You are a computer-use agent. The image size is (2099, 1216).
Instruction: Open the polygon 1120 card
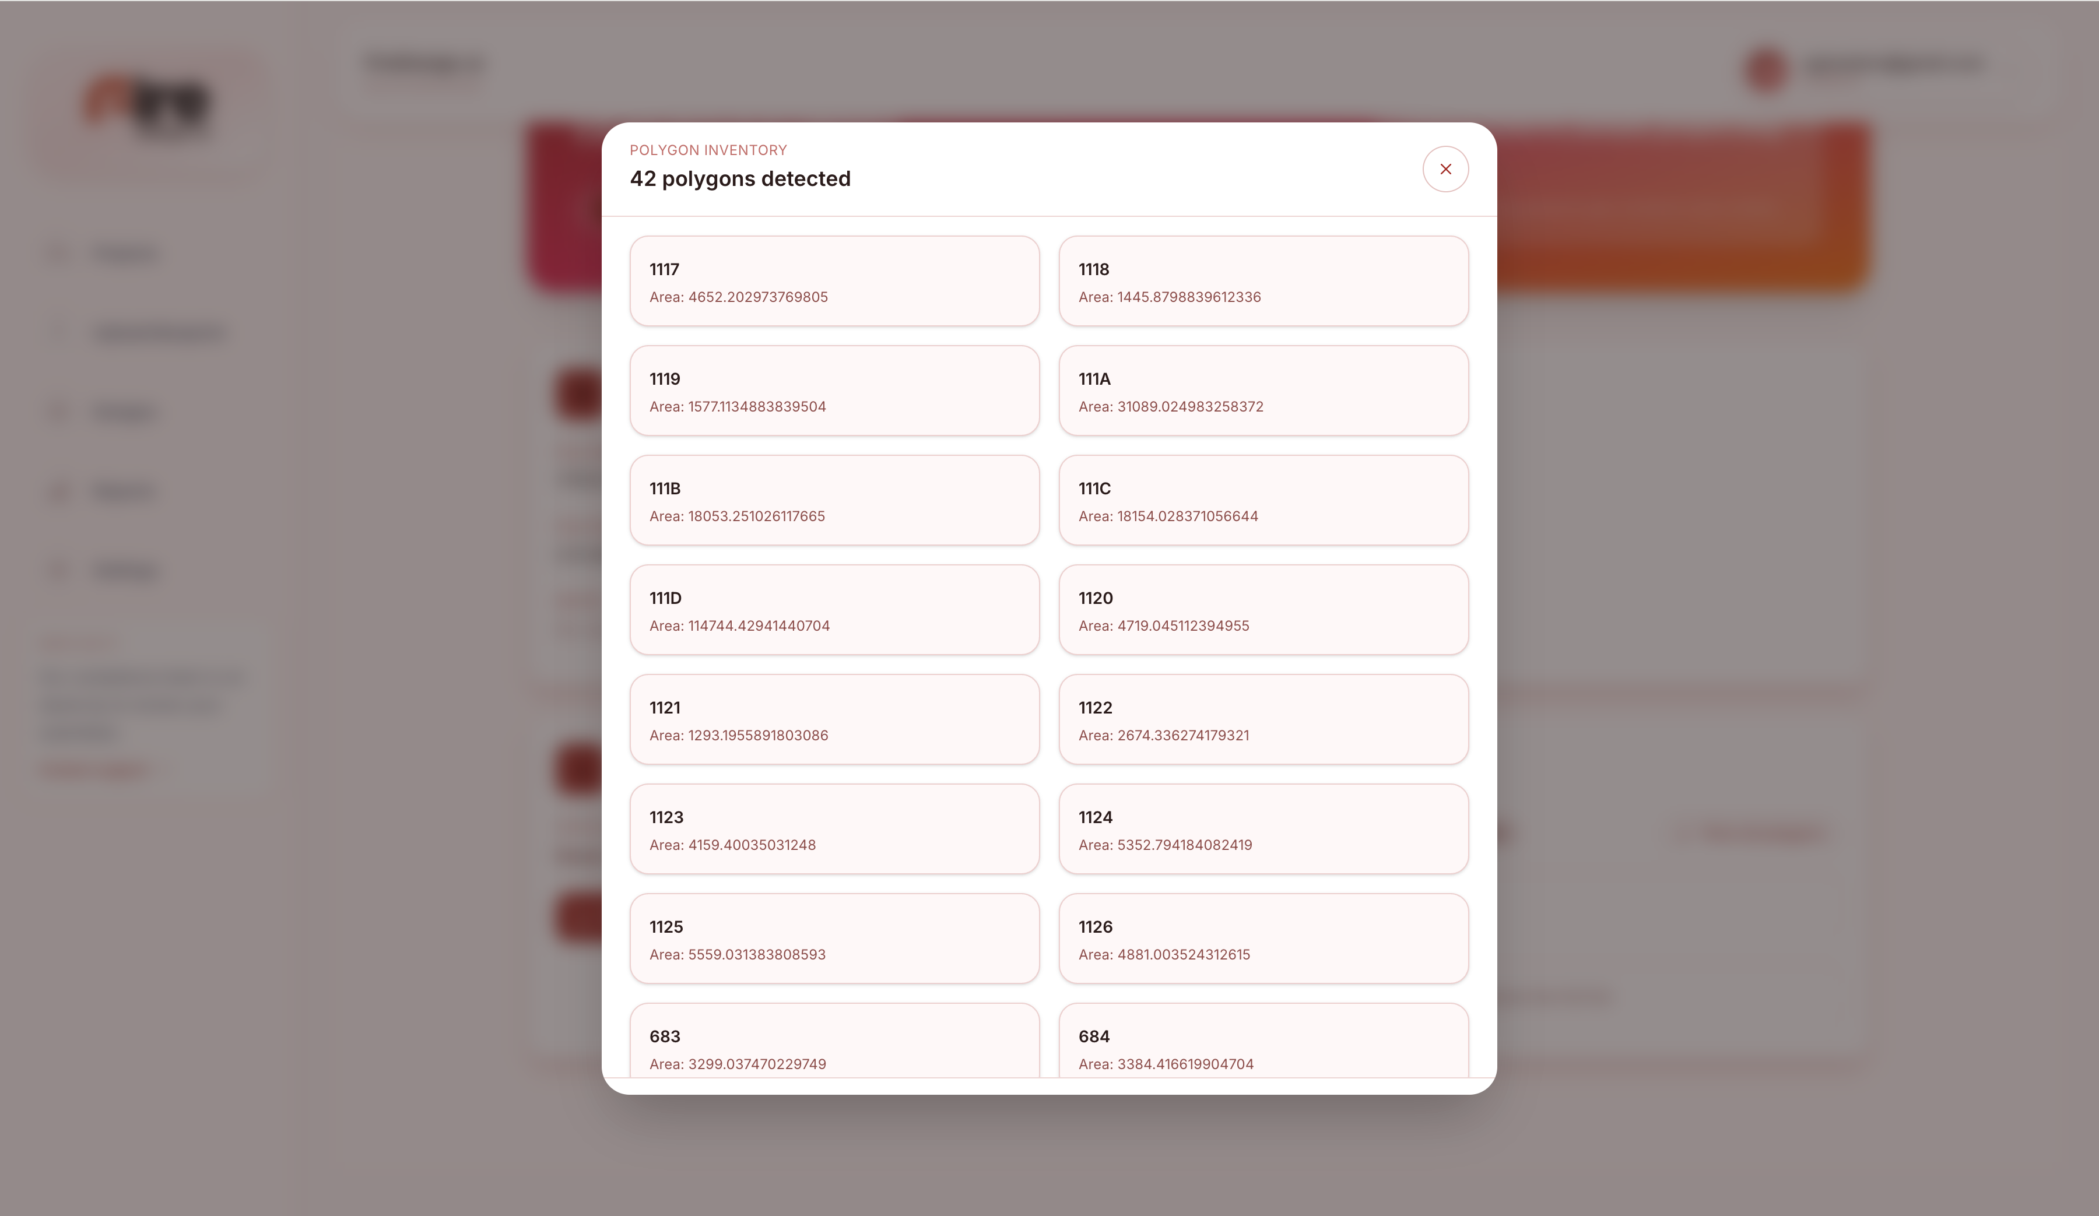tap(1263, 610)
